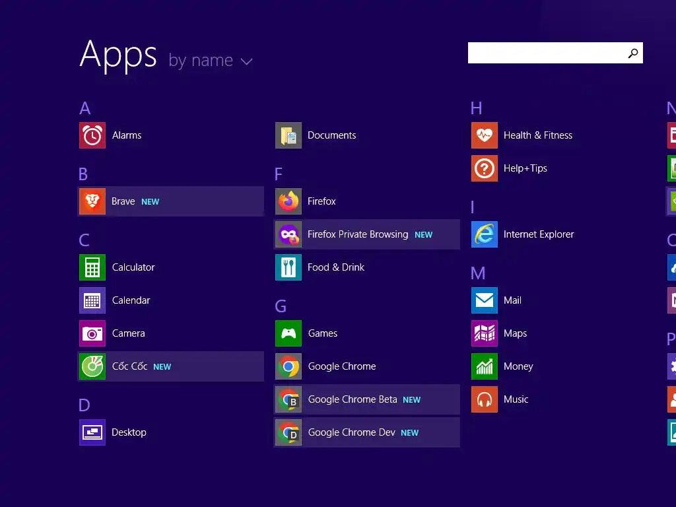Screen dimensions: 676x507
Task: Click the 'Internet Explorer' label text
Action: pos(539,234)
